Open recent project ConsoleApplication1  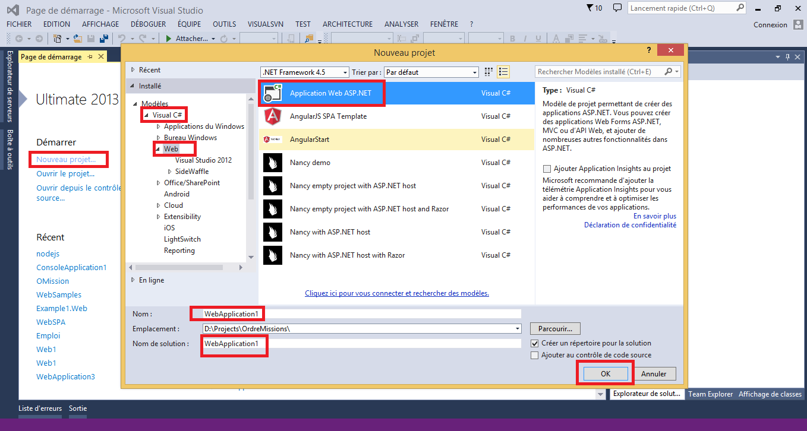(x=71, y=268)
